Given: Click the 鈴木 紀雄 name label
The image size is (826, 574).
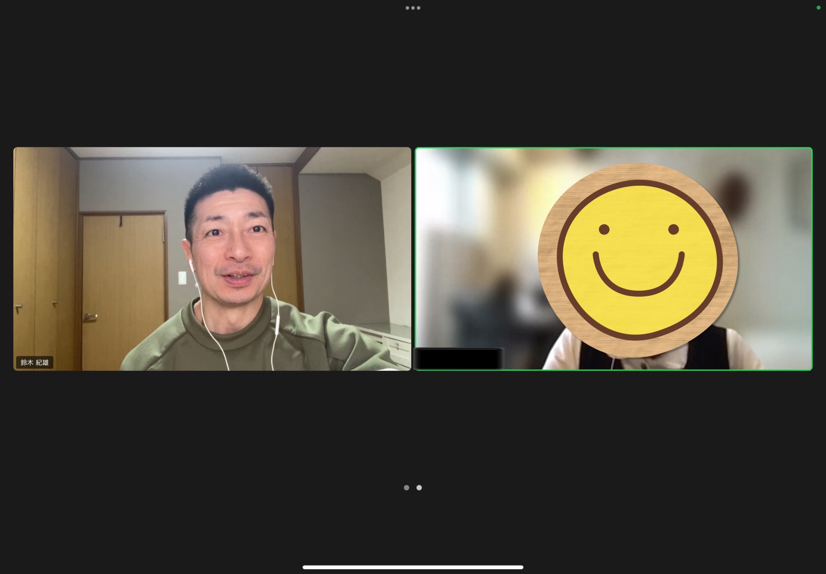Looking at the screenshot, I should 35,363.
